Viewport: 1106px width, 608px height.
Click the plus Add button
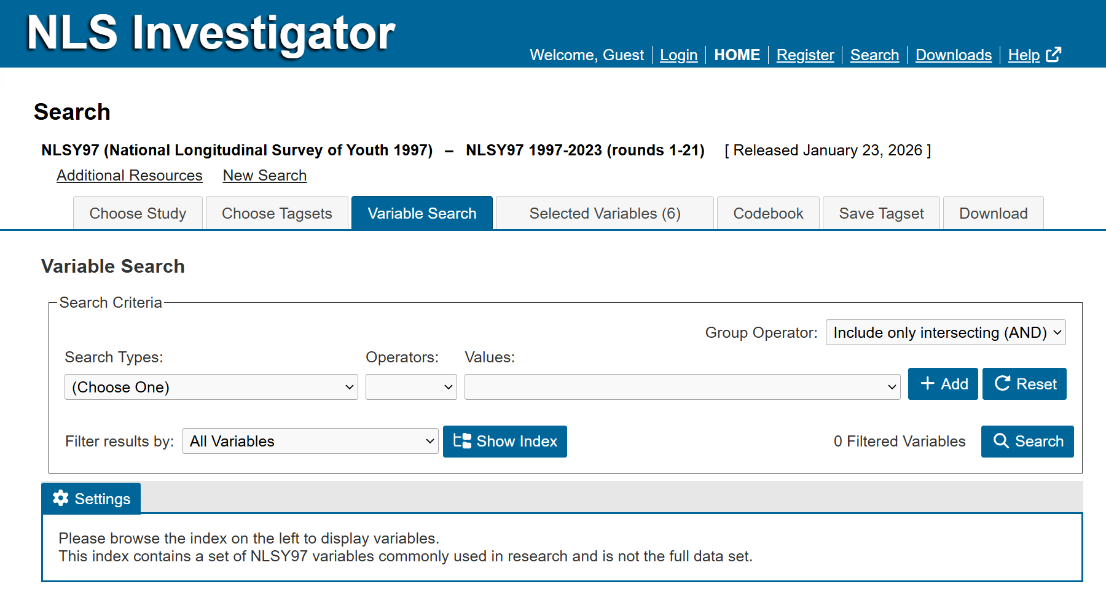(943, 384)
